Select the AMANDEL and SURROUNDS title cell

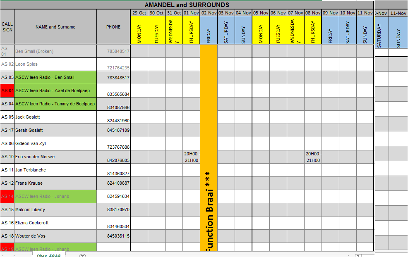187,5
